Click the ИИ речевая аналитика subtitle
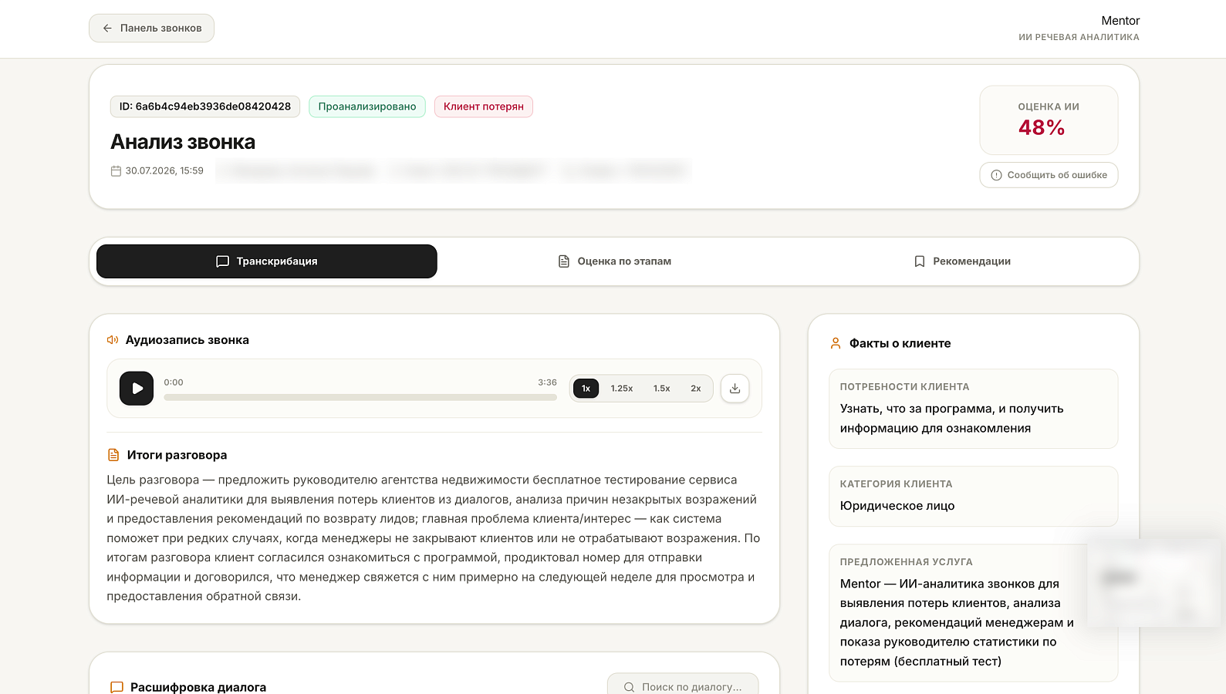 [x=1079, y=37]
